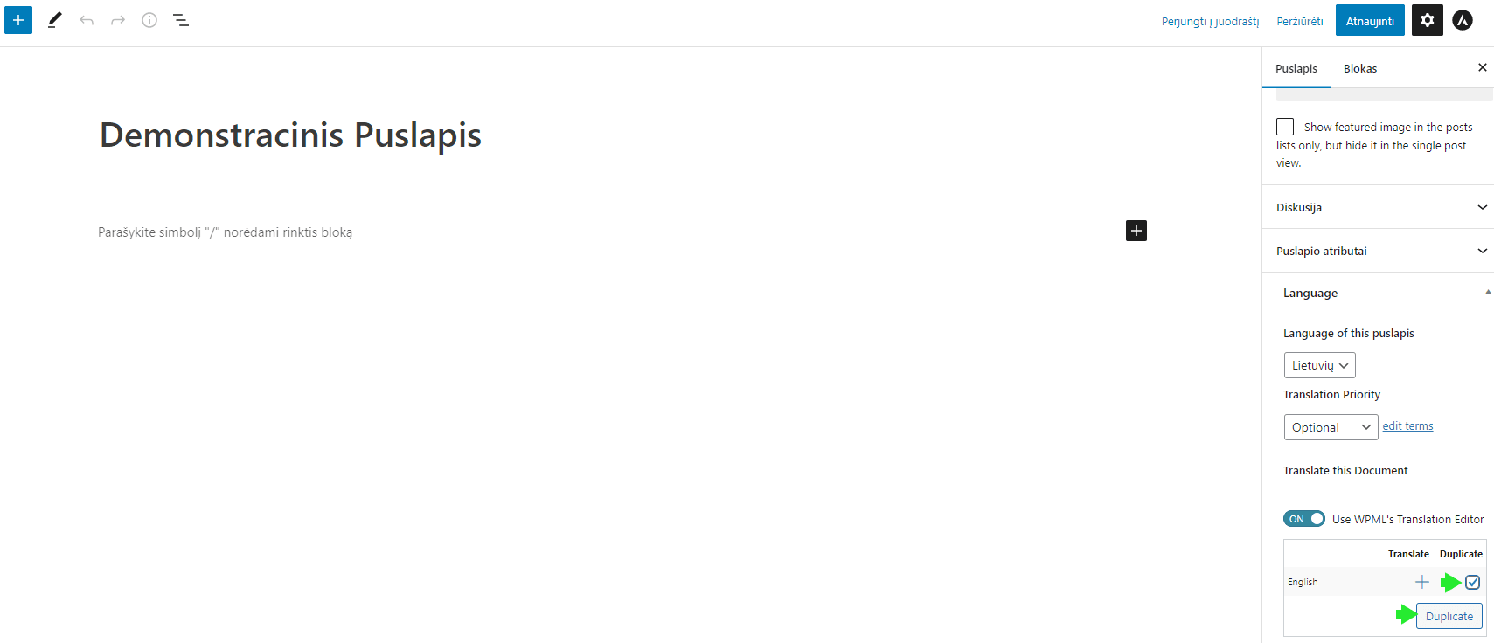
Task: Open the Translation Priority Optional dropdown
Action: pyautogui.click(x=1330, y=427)
